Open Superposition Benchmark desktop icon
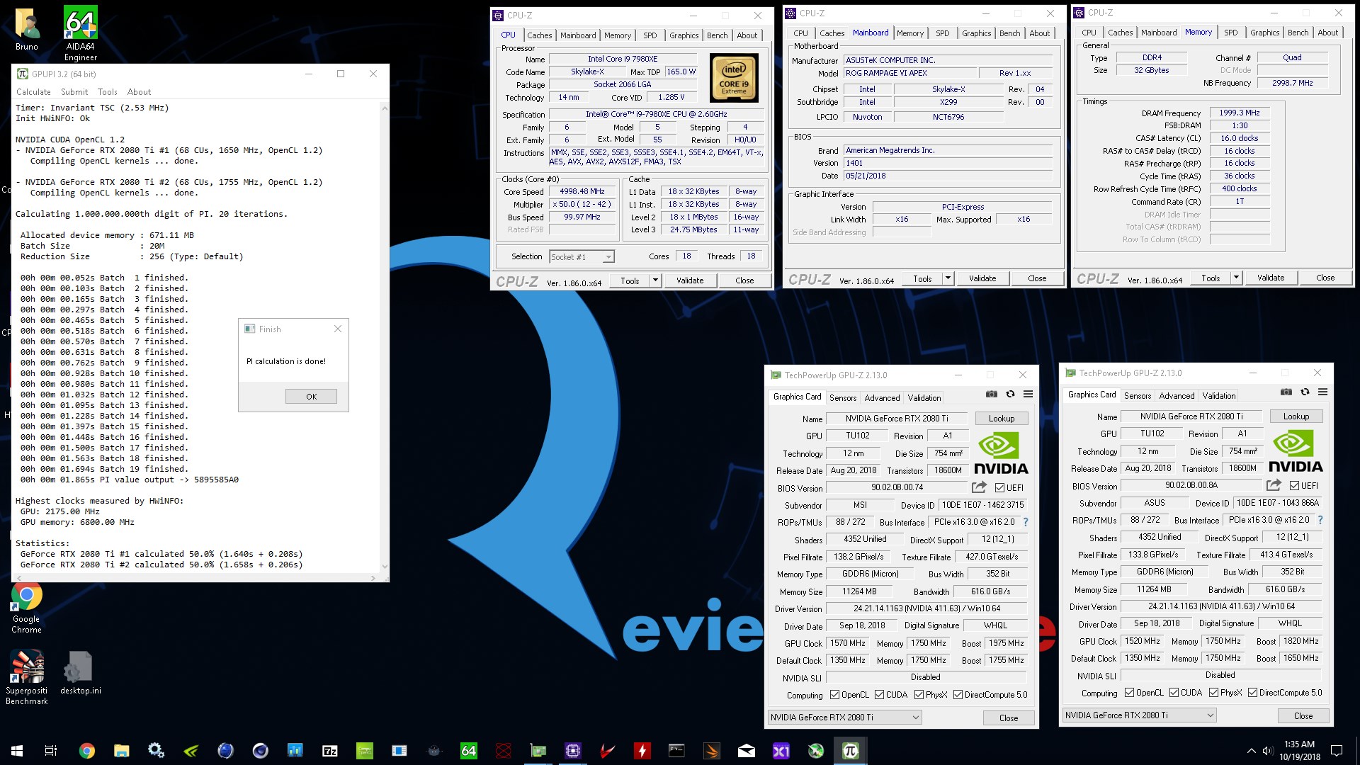 [x=27, y=678]
